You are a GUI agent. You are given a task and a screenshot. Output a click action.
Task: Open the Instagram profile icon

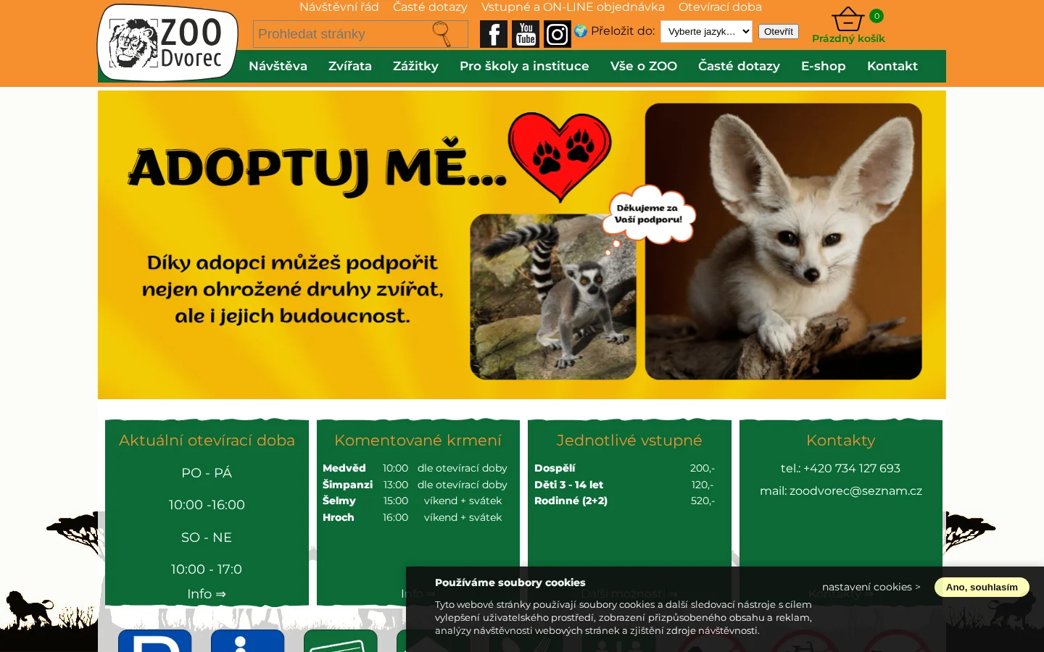(558, 34)
